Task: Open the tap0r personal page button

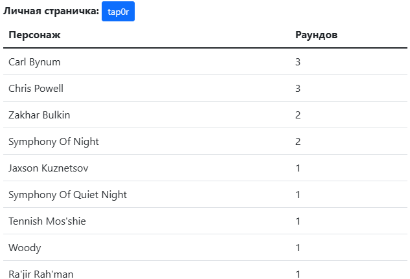Action: 118,12
